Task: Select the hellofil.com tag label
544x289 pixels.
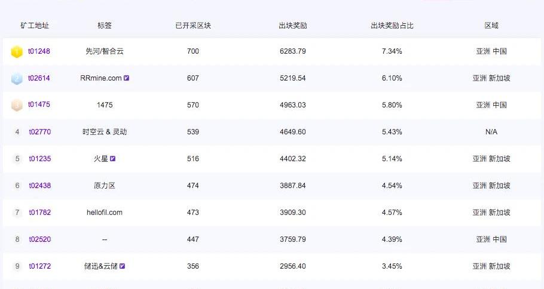Action: click(105, 213)
